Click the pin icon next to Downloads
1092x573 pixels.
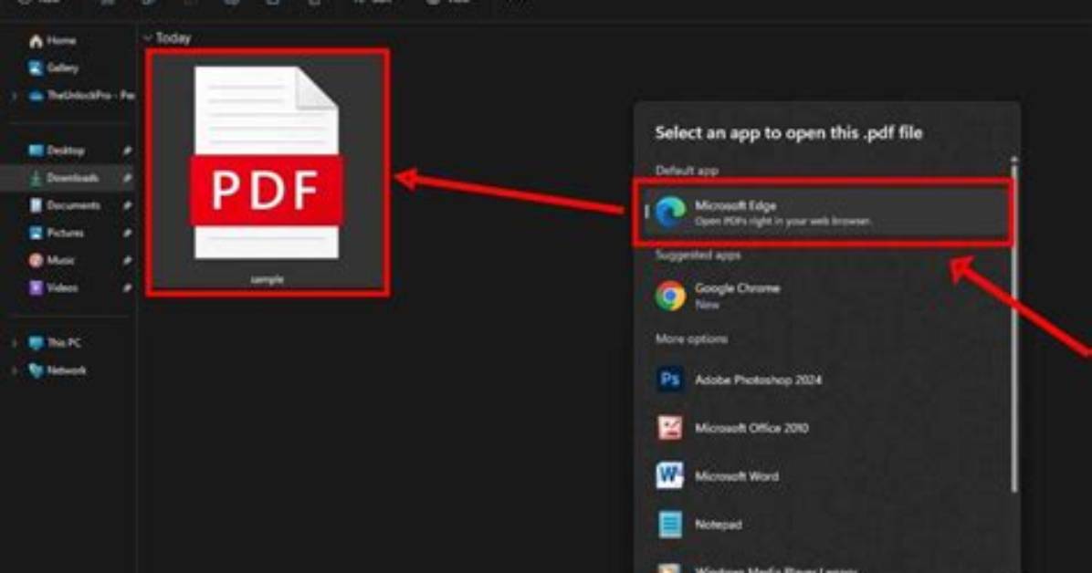point(127,178)
